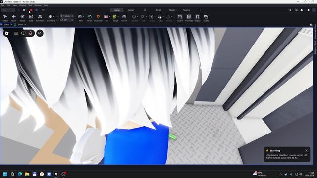Switch to the Script ribbon tab
The image size is (317, 178).
pos(158,10)
